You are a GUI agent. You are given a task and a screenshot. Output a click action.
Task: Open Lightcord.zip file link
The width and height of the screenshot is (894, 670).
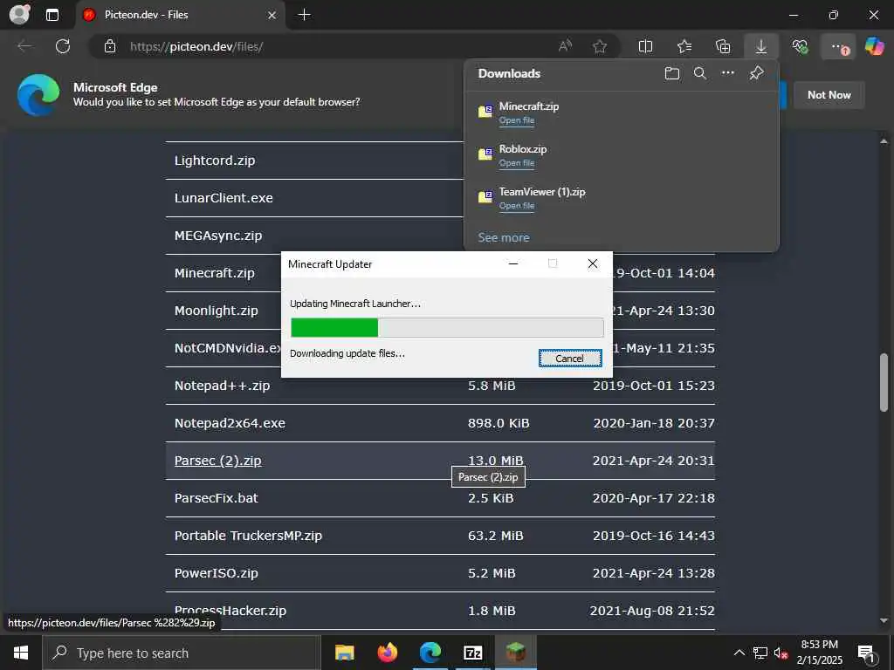(215, 161)
